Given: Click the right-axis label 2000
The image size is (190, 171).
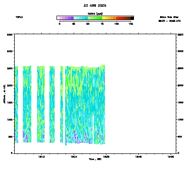Looking at the screenshot, I should 180,85.
